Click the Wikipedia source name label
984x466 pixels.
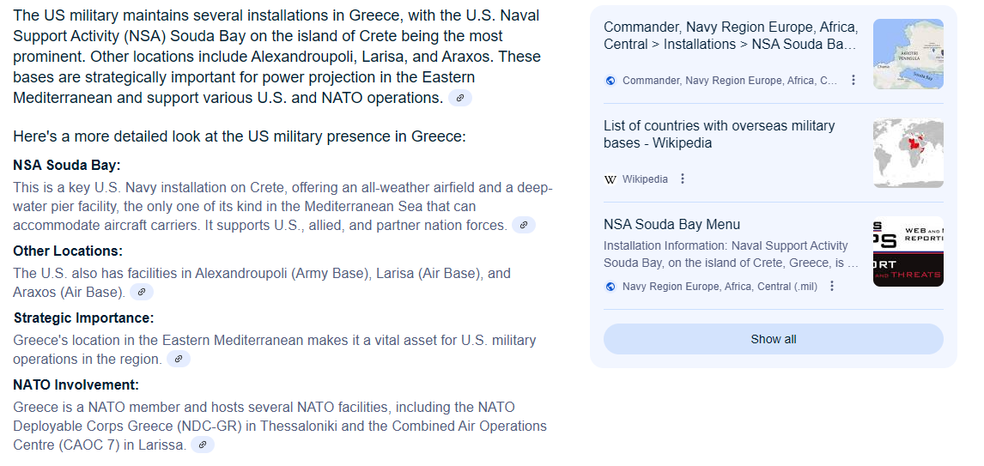(x=645, y=179)
